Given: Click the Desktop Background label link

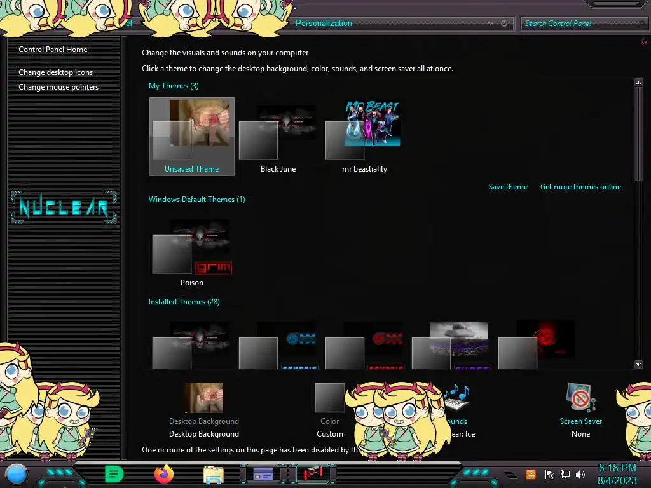Looking at the screenshot, I should 204,421.
